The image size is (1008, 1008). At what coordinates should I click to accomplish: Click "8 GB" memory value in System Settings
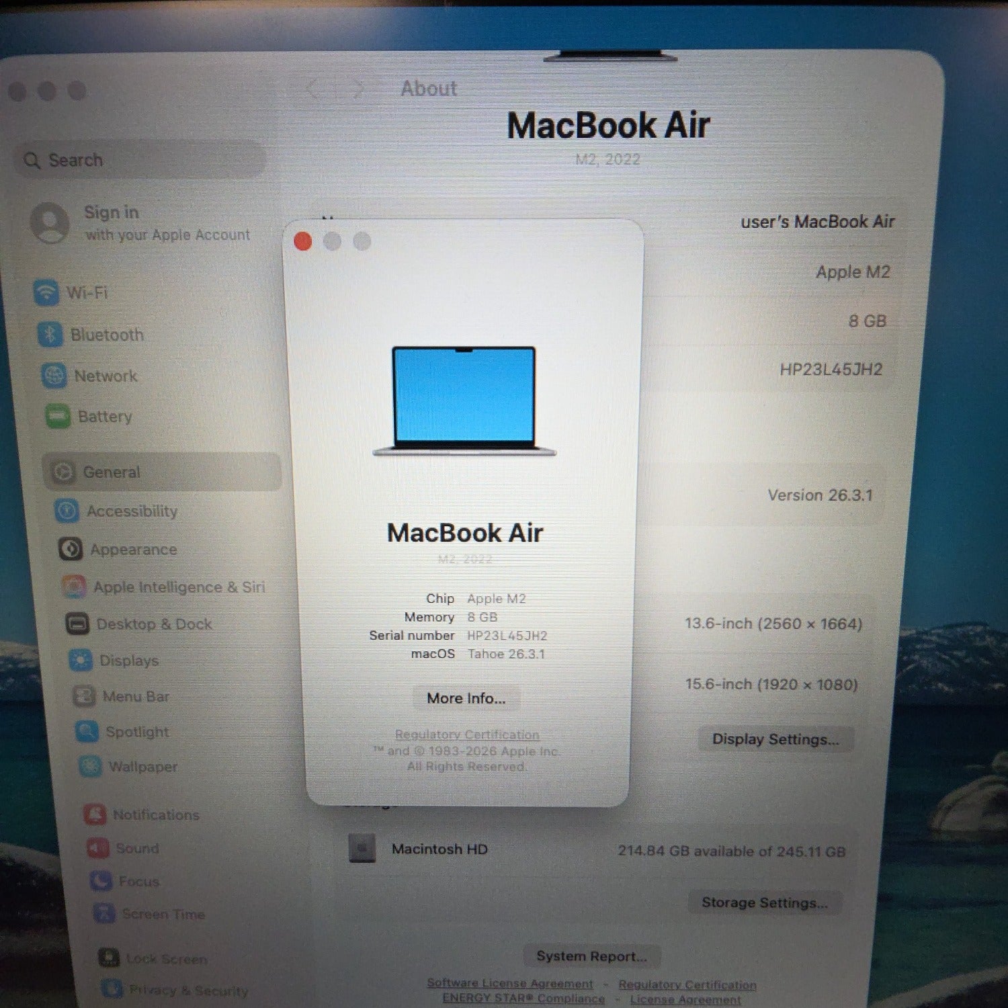pos(868,321)
